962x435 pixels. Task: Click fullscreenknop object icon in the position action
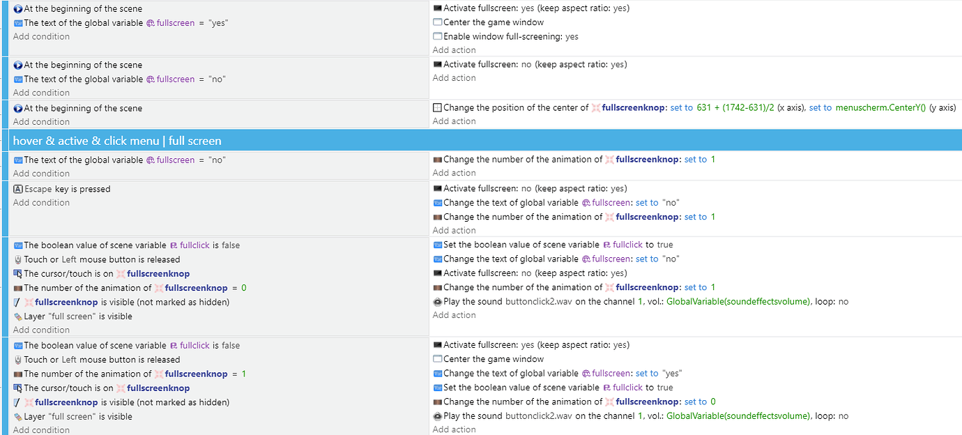tap(596, 107)
